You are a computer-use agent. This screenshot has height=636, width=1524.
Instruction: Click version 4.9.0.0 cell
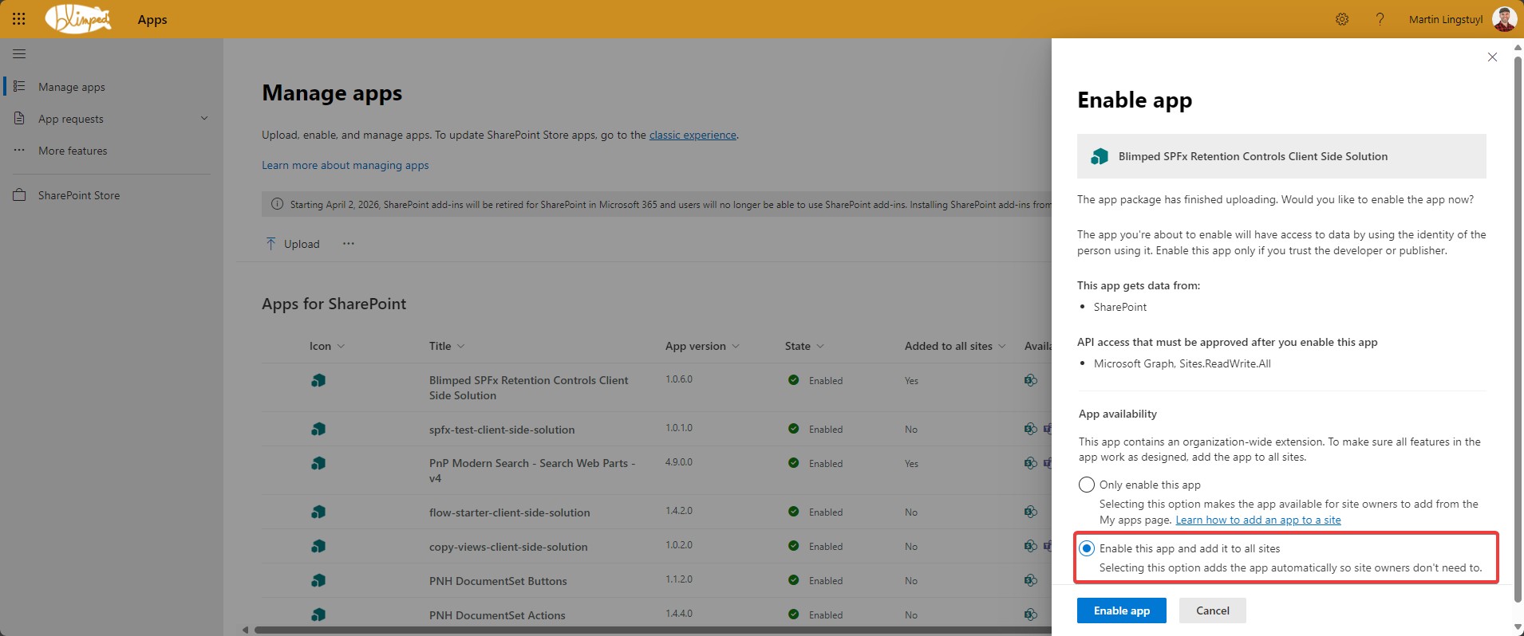coord(679,462)
